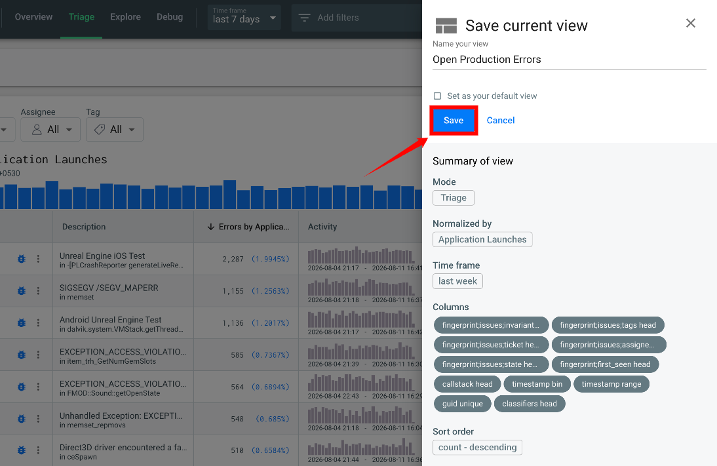717x466 pixels.
Task: Click the Description column header
Action: pyautogui.click(x=84, y=227)
